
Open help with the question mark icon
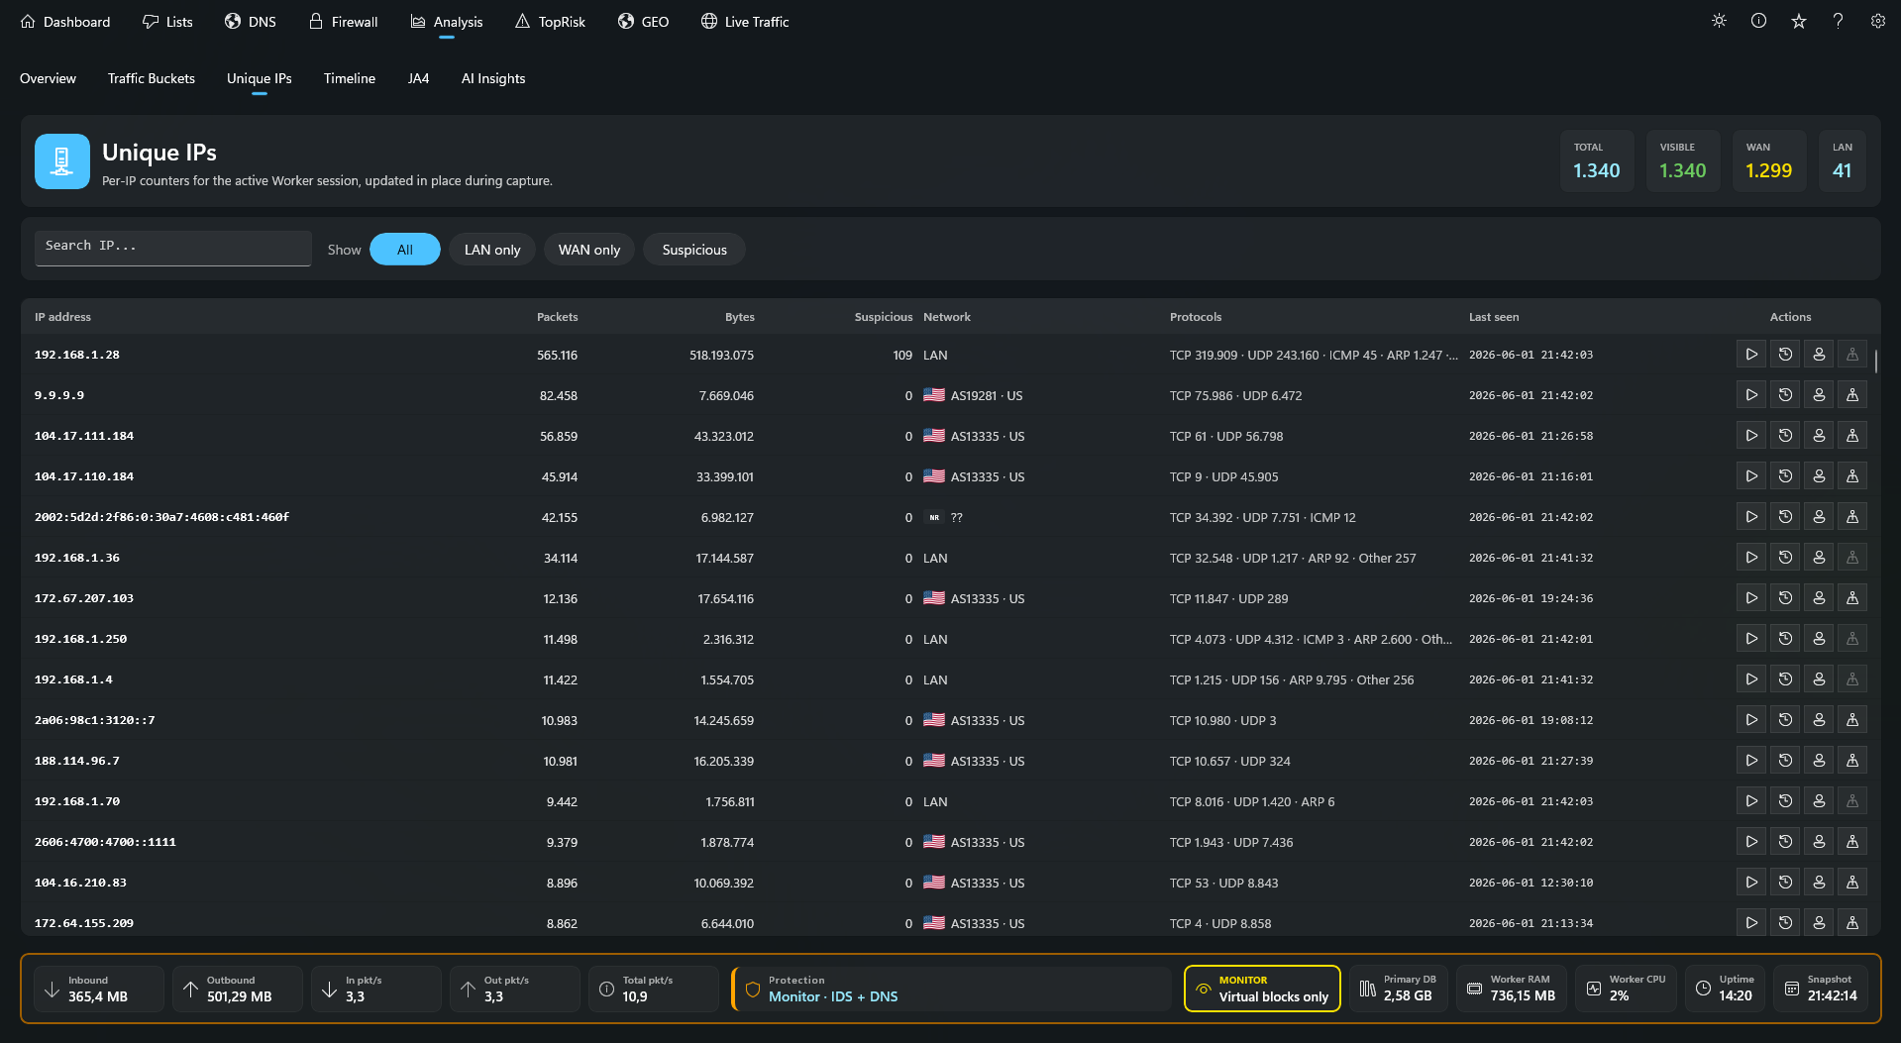(x=1838, y=21)
